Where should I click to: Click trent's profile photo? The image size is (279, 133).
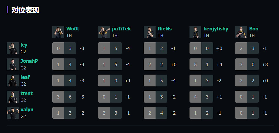pos(12,97)
